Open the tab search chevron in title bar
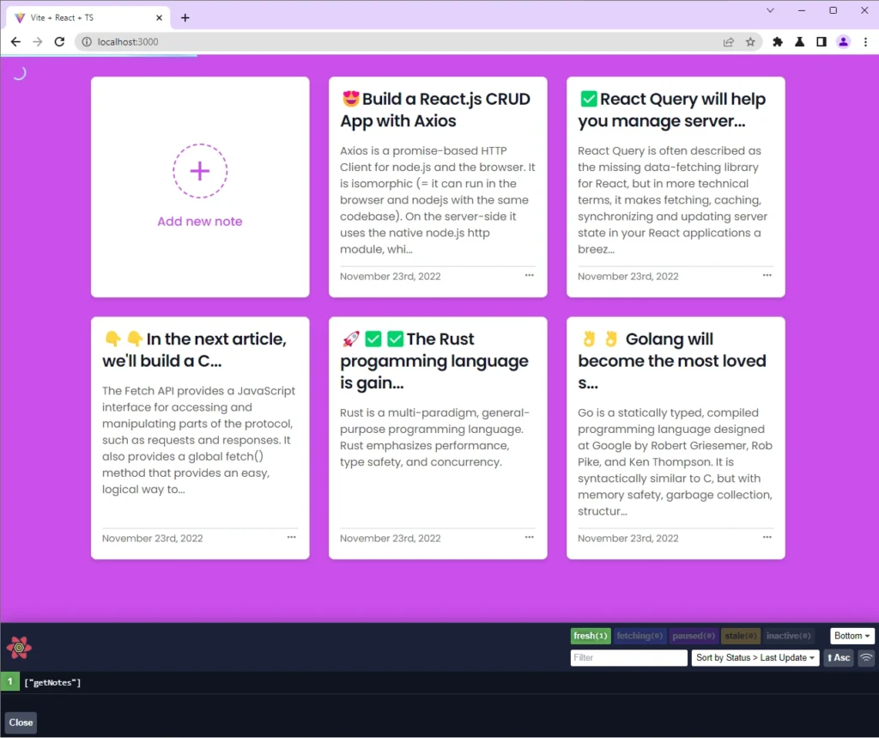Screen dimensions: 879x738 click(x=770, y=10)
